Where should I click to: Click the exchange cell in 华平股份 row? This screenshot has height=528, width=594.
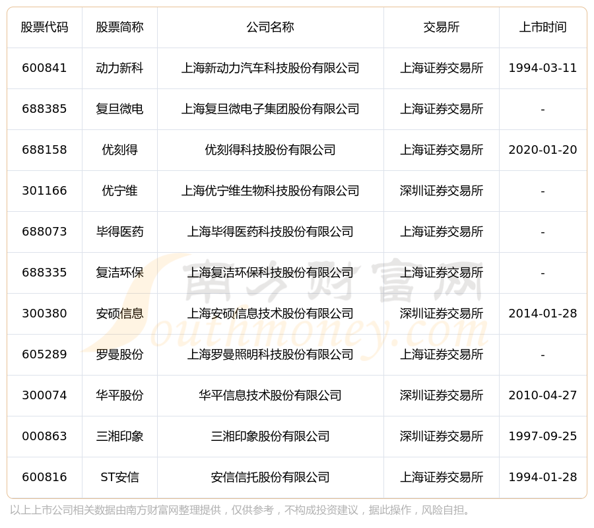click(442, 395)
